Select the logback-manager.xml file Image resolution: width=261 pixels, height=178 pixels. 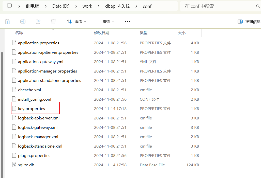38,137
